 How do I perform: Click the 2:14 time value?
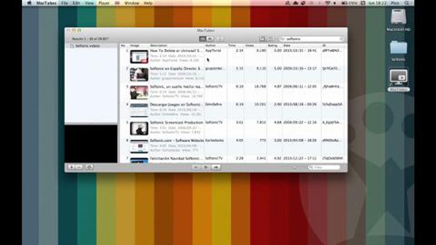(240, 51)
